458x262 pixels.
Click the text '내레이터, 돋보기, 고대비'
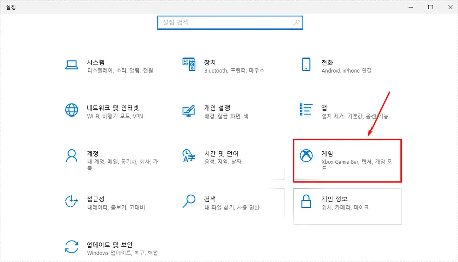[x=116, y=207]
